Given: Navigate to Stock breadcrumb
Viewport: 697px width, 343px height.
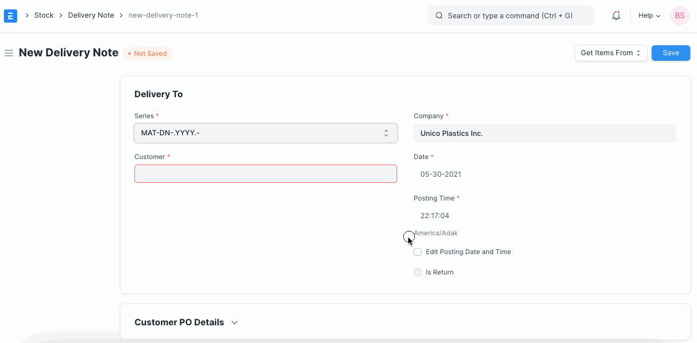Looking at the screenshot, I should click(x=44, y=15).
